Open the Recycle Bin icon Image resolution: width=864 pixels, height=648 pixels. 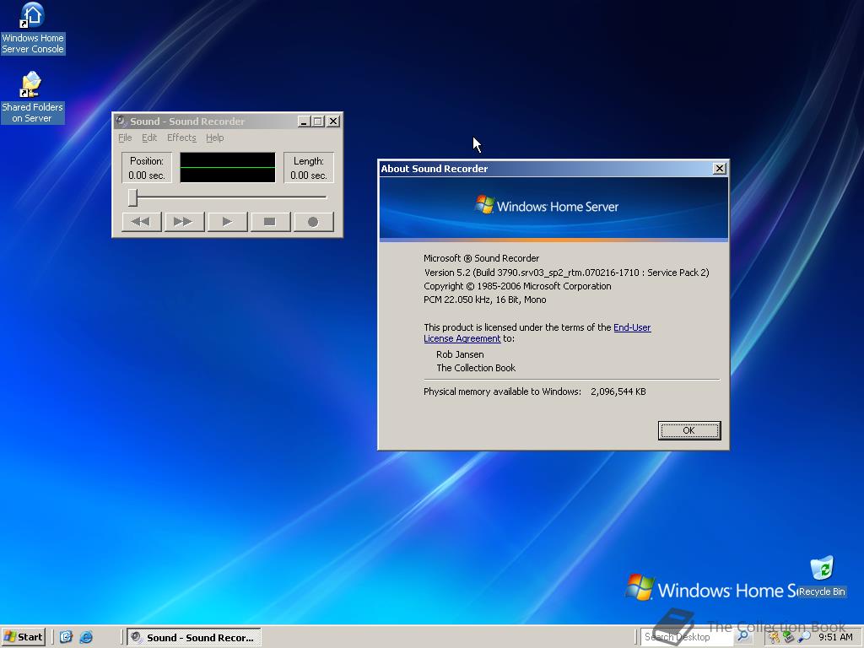tap(822, 577)
